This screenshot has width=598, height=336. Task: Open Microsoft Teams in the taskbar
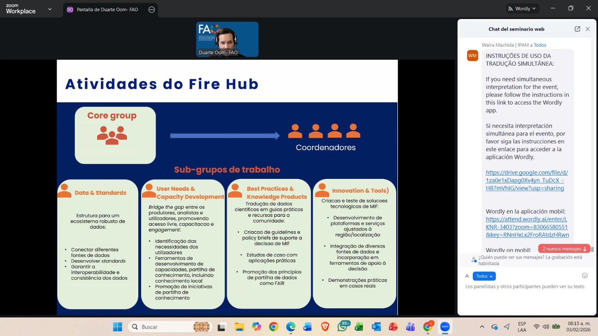pyautogui.click(x=410, y=327)
